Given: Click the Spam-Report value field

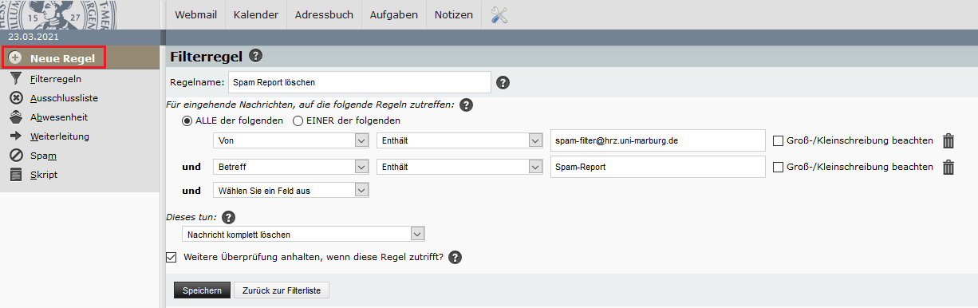Looking at the screenshot, I should 658,167.
